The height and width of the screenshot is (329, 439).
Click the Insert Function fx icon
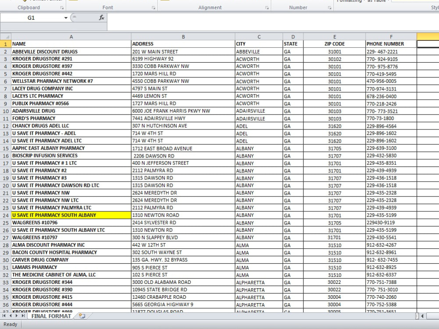click(101, 18)
